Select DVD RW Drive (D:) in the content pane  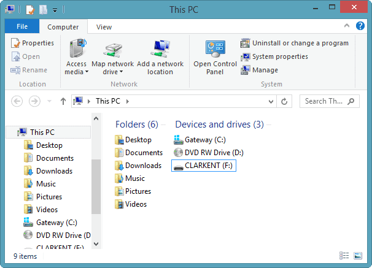pos(209,153)
